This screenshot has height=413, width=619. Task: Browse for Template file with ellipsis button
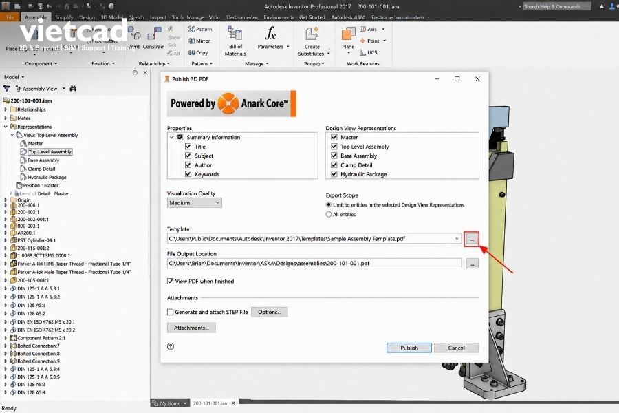[x=472, y=239]
